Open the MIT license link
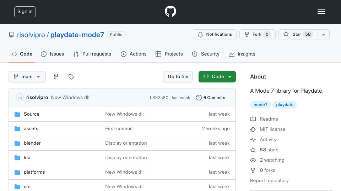Image resolution: width=341 pixels, height=191 pixels. tap(272, 129)
